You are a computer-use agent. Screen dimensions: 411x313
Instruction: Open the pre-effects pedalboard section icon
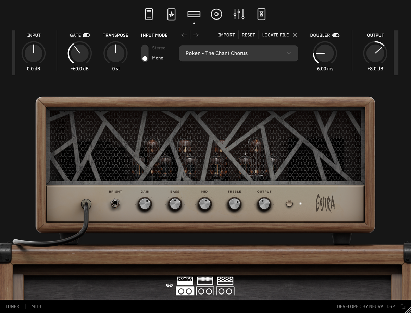(149, 14)
